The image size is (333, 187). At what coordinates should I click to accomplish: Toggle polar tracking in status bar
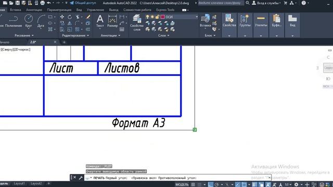coord(216,185)
